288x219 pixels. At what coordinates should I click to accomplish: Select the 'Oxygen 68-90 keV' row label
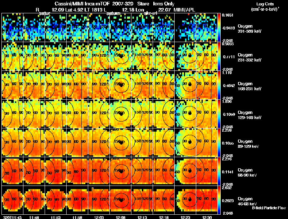(247, 173)
